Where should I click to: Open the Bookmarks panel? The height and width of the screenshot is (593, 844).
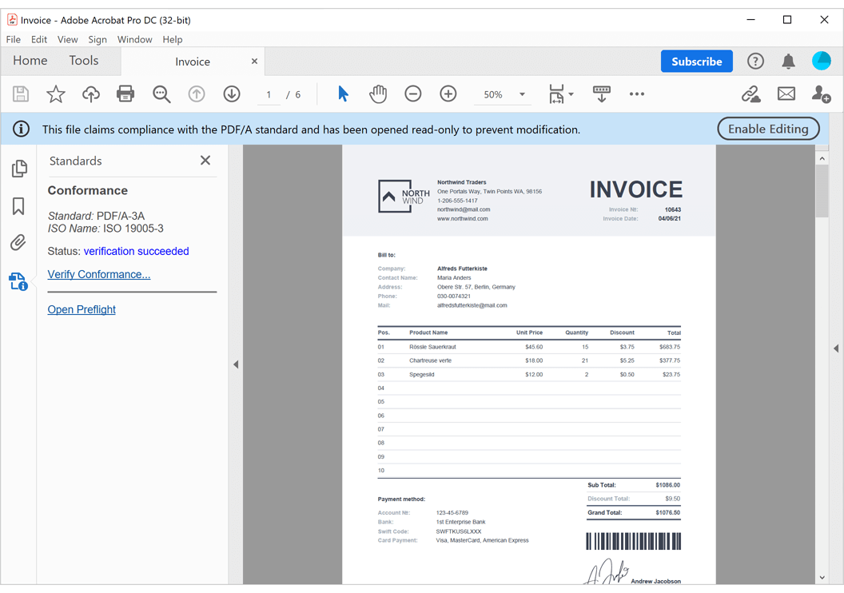[19, 206]
